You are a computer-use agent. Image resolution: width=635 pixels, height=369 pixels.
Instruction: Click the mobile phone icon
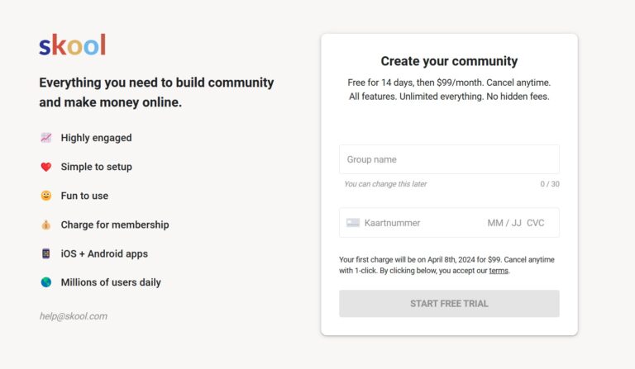46,253
